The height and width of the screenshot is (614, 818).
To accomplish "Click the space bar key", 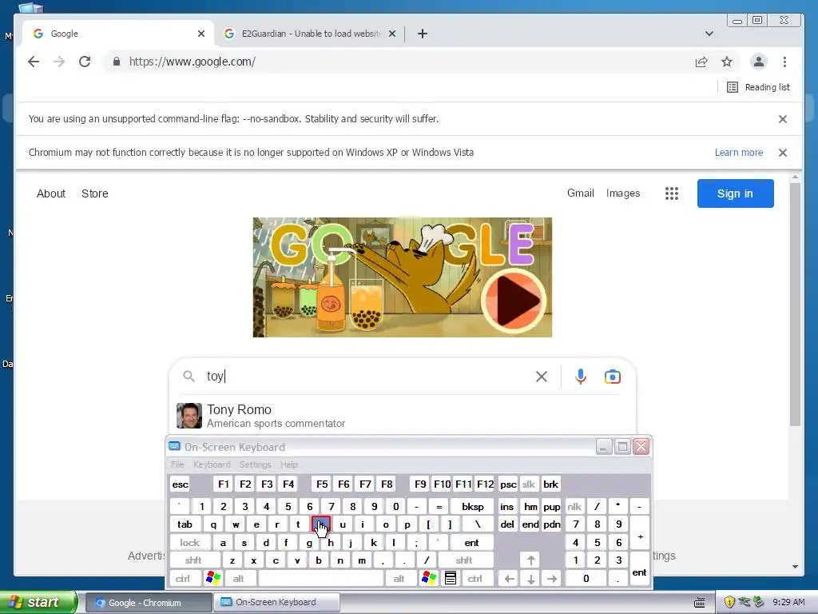I will pyautogui.click(x=321, y=579).
